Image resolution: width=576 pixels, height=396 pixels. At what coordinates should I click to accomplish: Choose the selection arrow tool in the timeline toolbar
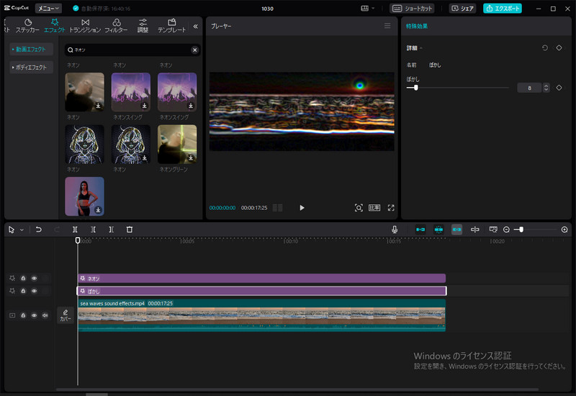click(x=12, y=229)
